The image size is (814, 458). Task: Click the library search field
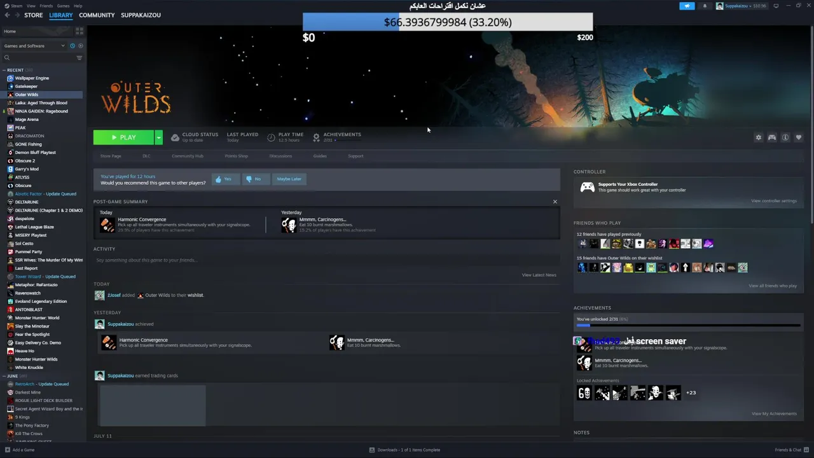39,58
